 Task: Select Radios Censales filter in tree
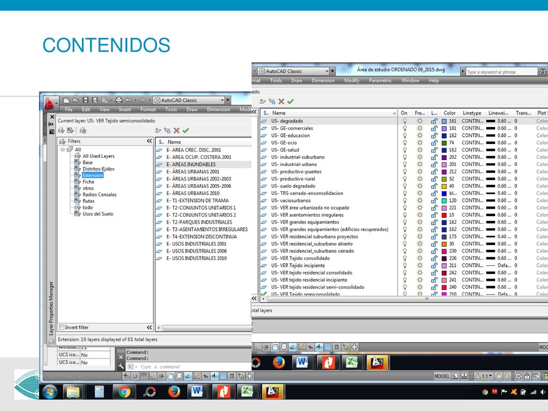click(x=99, y=195)
